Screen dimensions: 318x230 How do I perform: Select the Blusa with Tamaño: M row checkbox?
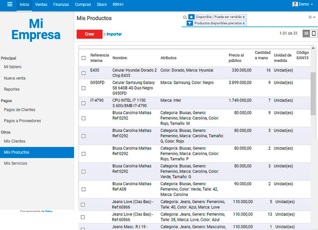pyautogui.click(x=83, y=118)
